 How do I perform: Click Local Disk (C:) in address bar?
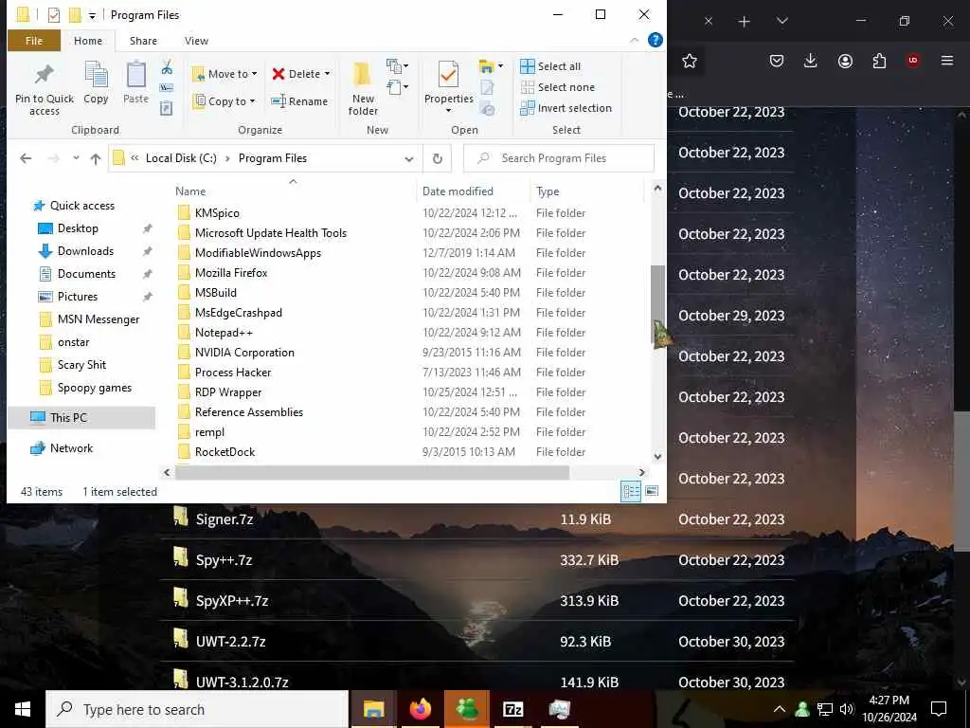point(181,158)
